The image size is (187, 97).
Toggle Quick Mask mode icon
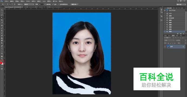coord(2,66)
